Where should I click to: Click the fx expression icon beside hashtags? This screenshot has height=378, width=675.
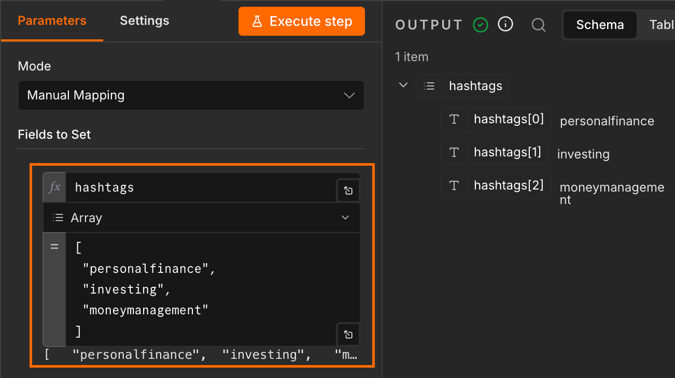[x=54, y=187]
